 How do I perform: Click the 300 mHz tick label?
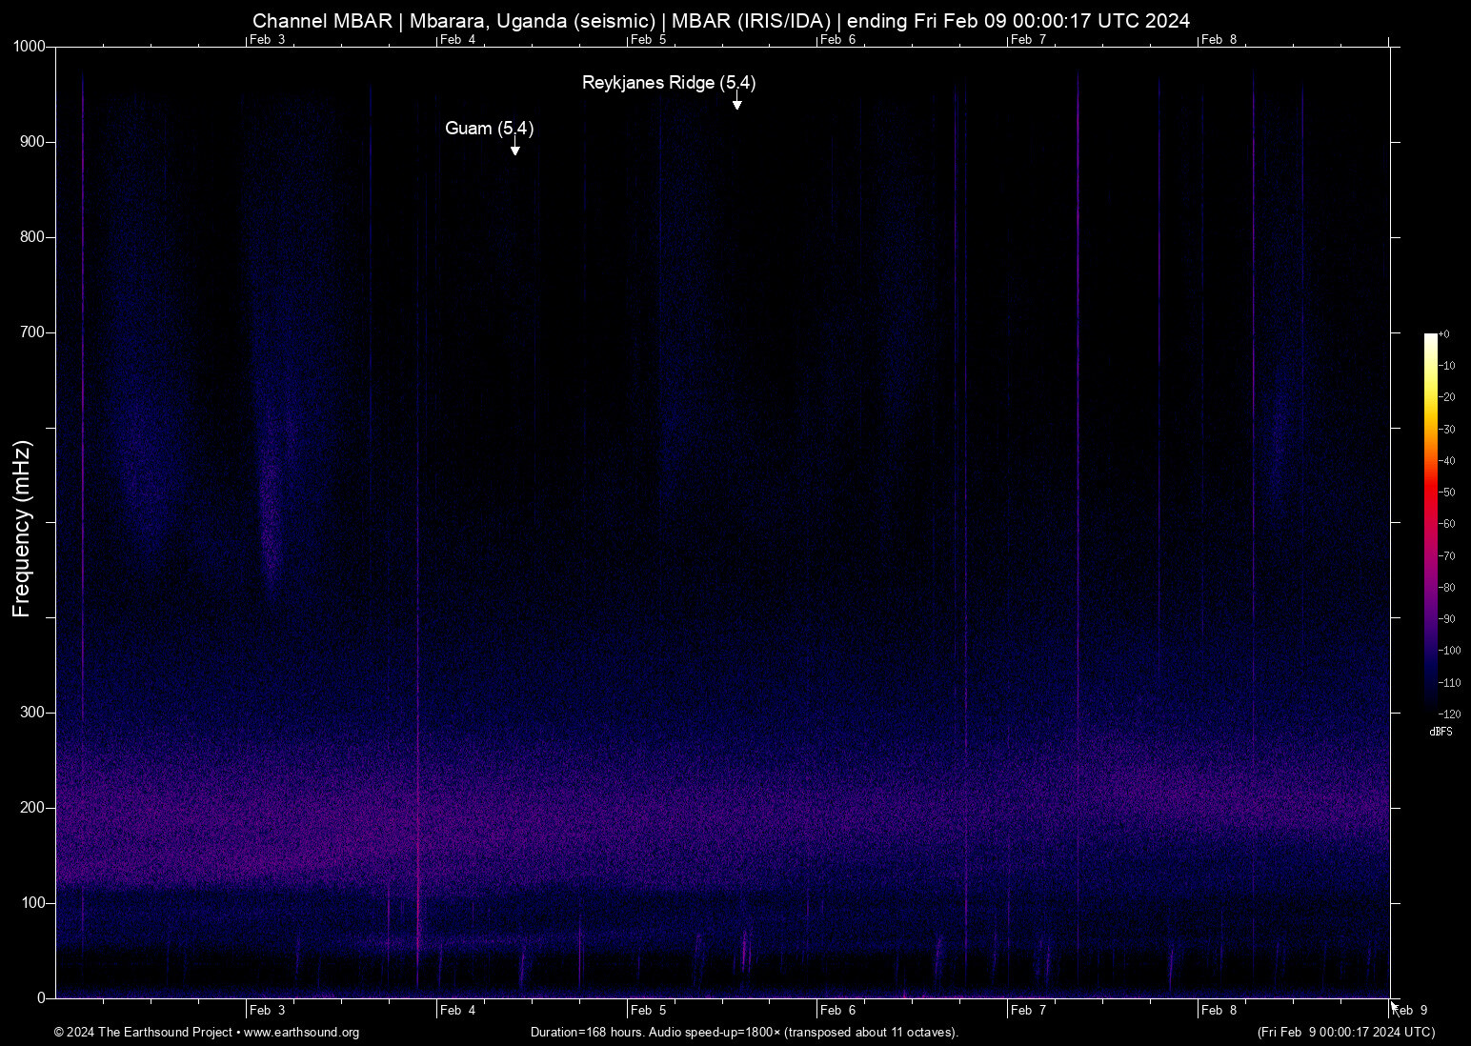click(32, 713)
